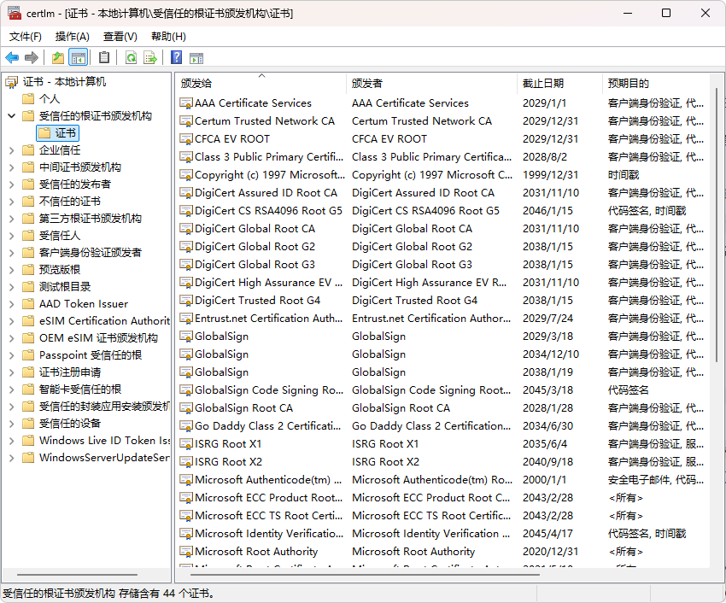
Task: Click the Copy clipboard toolbar icon
Action: click(x=104, y=57)
